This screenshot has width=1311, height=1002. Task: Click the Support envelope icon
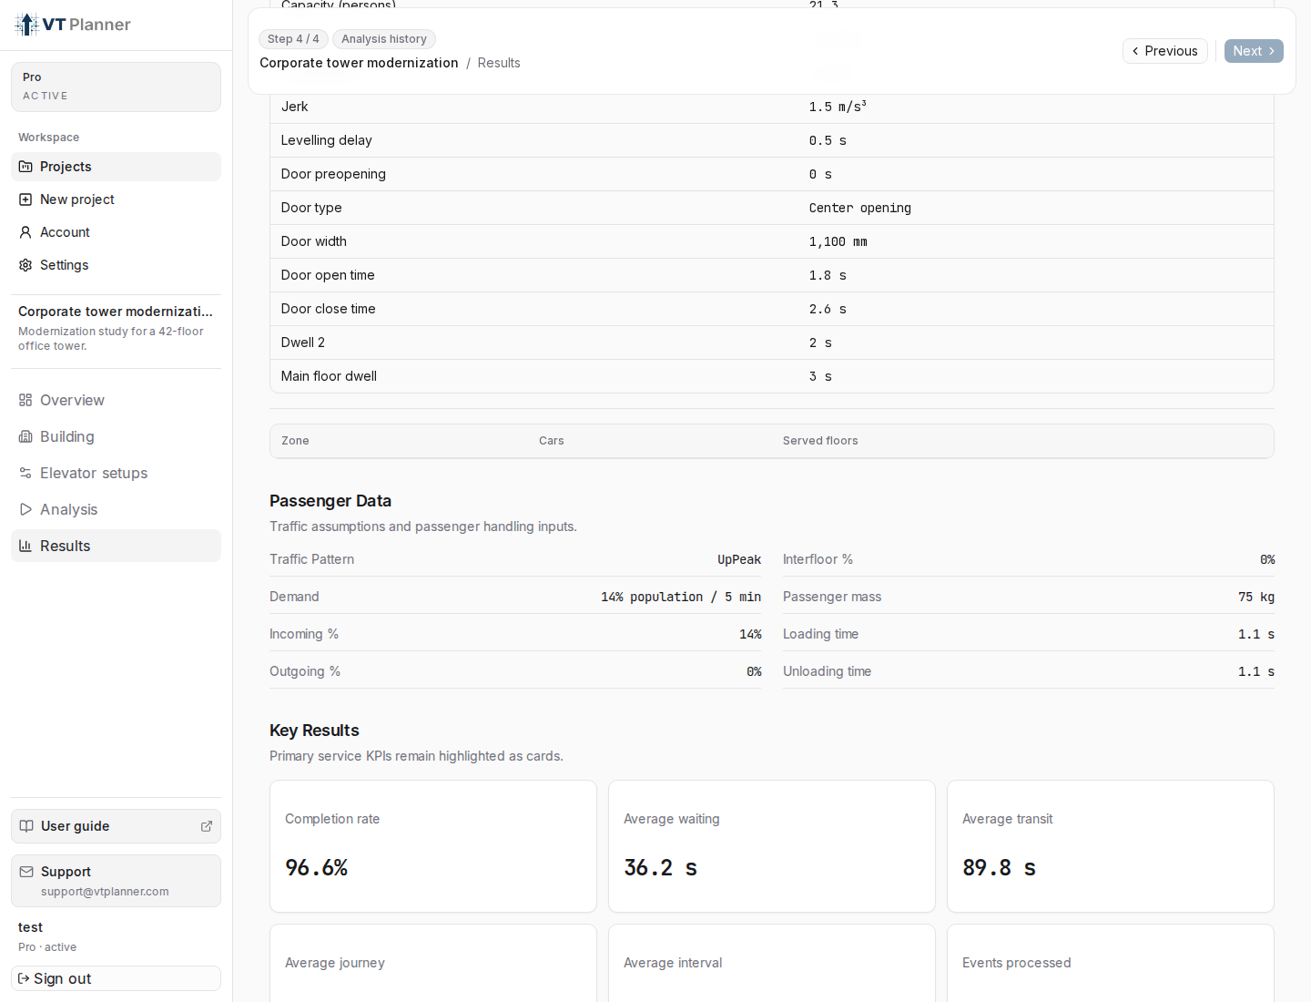click(26, 872)
